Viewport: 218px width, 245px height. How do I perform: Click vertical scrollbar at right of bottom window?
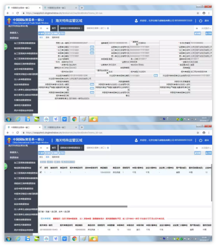[211, 183]
